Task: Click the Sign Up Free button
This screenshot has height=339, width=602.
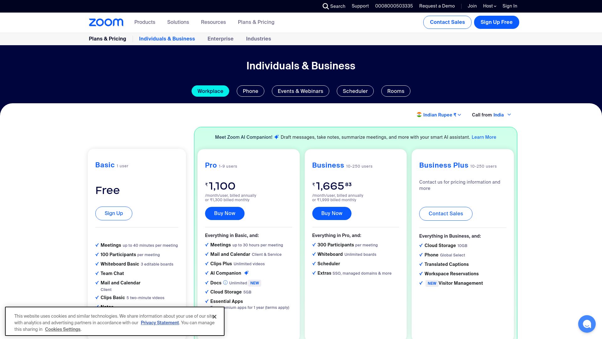Action: pyautogui.click(x=497, y=22)
